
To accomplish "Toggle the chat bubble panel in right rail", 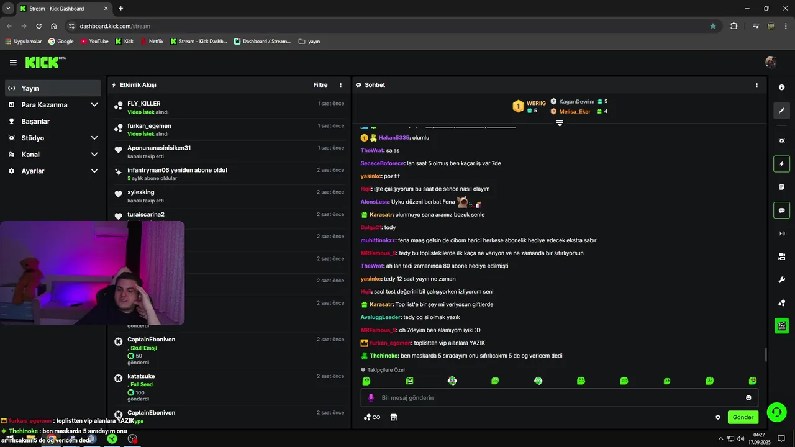I will tap(781, 210).
